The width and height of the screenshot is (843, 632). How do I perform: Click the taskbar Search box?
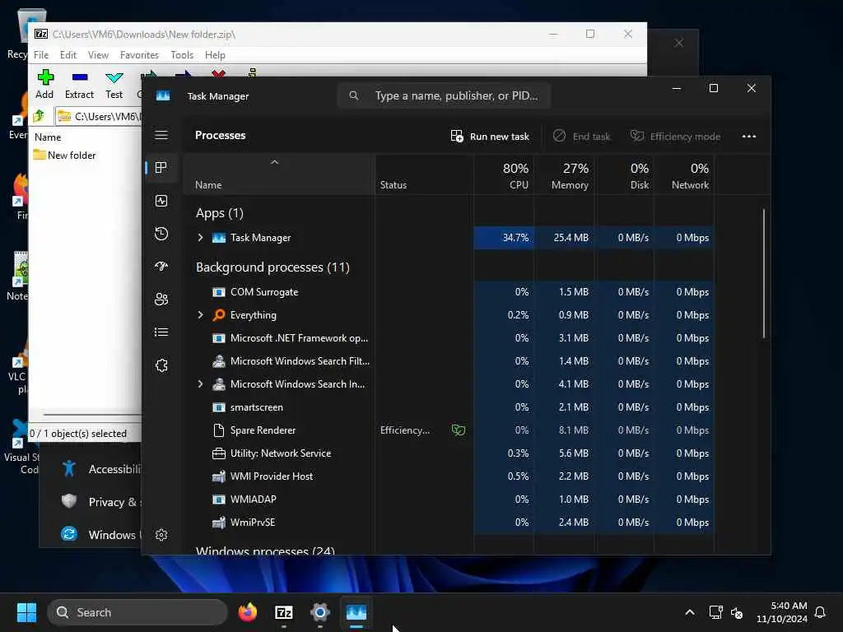point(137,612)
